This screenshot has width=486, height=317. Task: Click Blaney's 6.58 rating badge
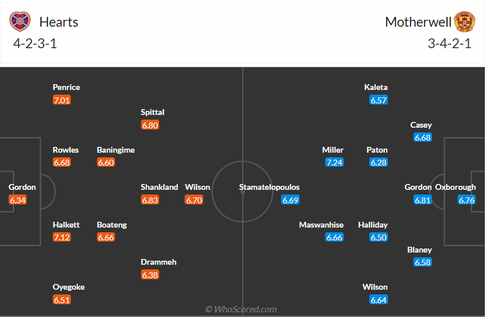click(x=423, y=262)
